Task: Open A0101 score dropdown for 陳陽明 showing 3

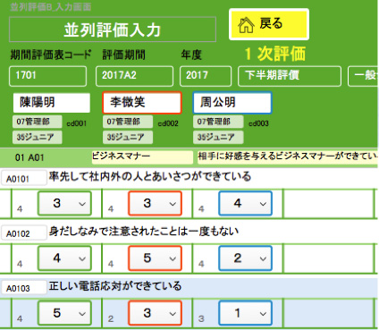Action: pos(64,204)
